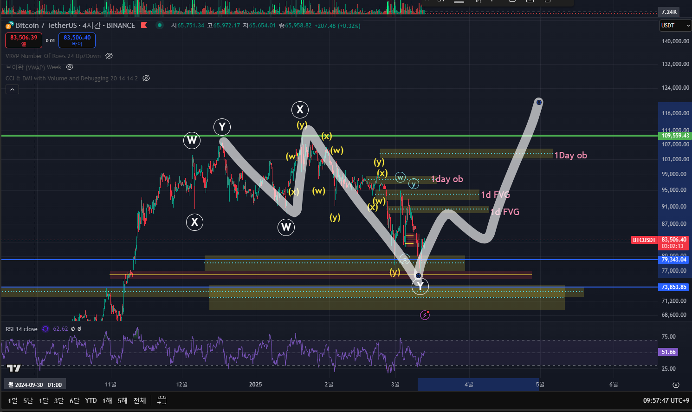Screen dimensions: 692x412
Task: Click the red flag icon beside BINANCE
Action: click(144, 25)
